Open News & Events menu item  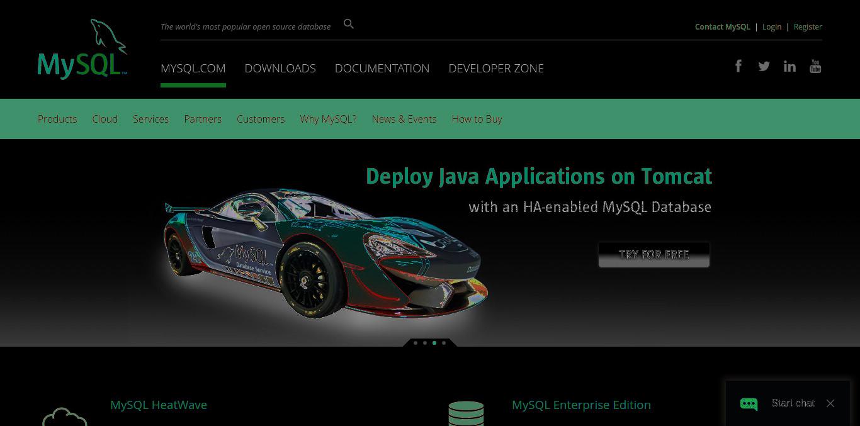pyautogui.click(x=404, y=119)
